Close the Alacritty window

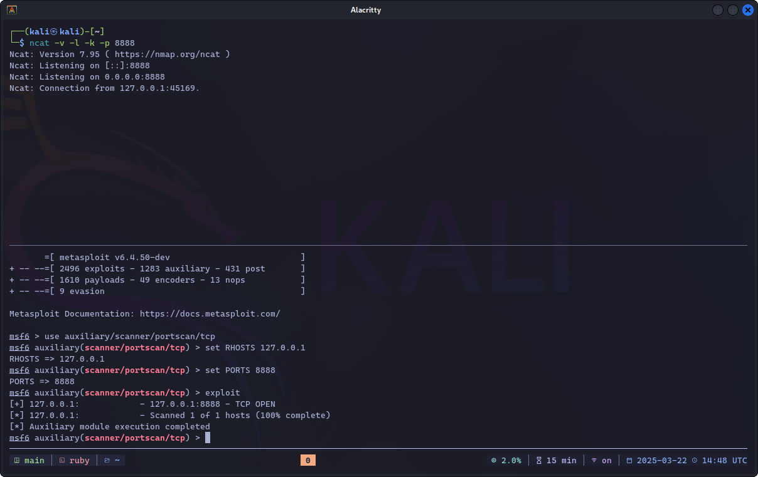(x=748, y=10)
